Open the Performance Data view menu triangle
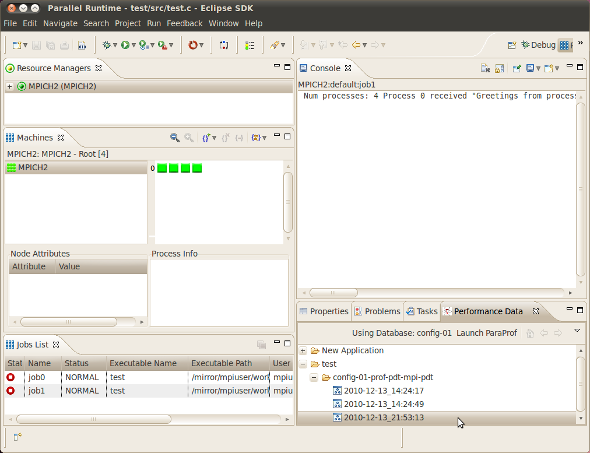The height and width of the screenshot is (453, 590). tap(577, 331)
